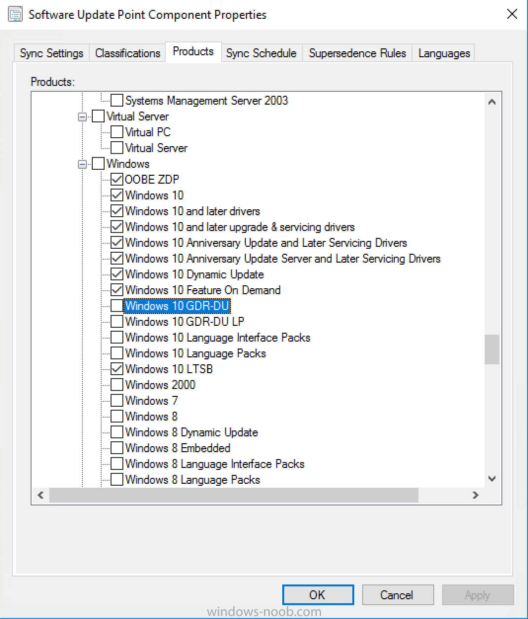Select the Windows 8 Embedded label
528x619 pixels.
pos(178,448)
